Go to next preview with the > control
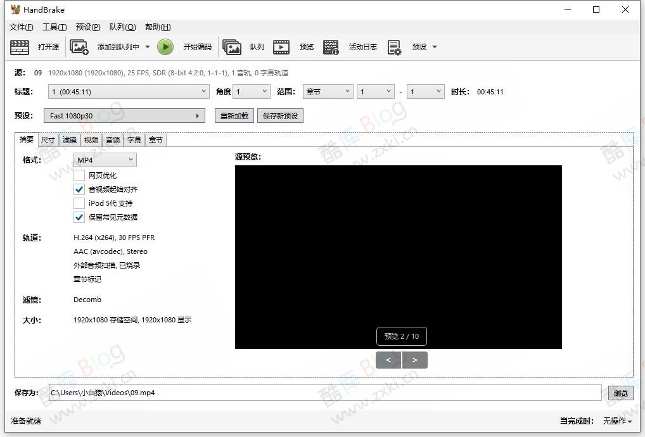 [x=415, y=360]
